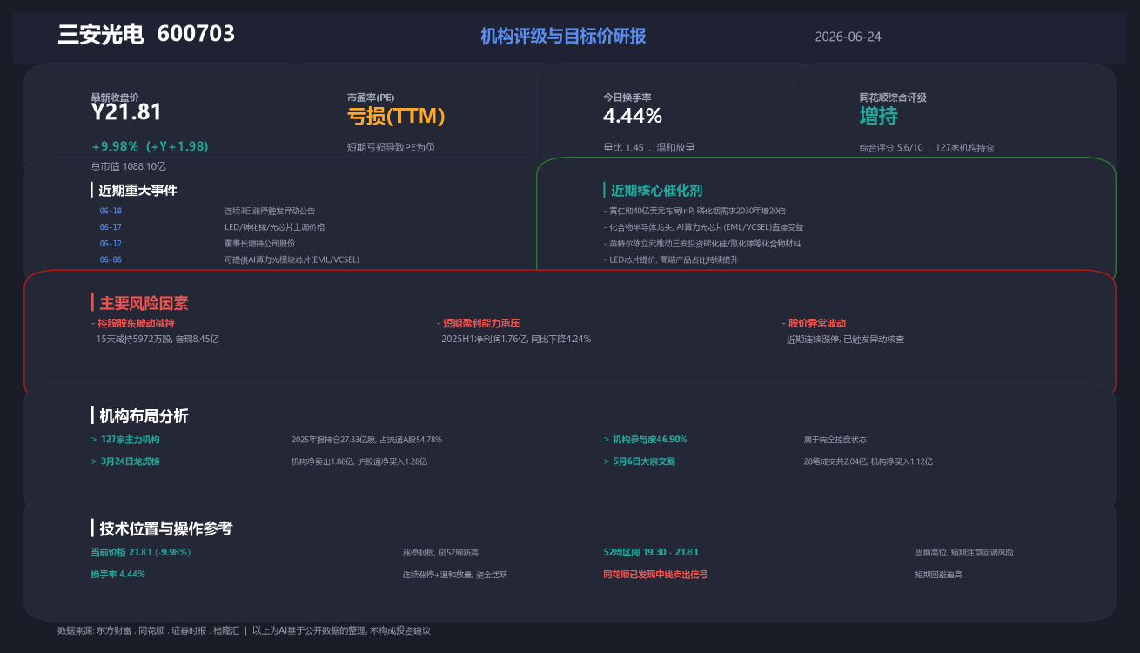Screen dimensions: 1140x653
Task: Select the 2025H1净利润1.76亿 detail
Action: [516, 339]
